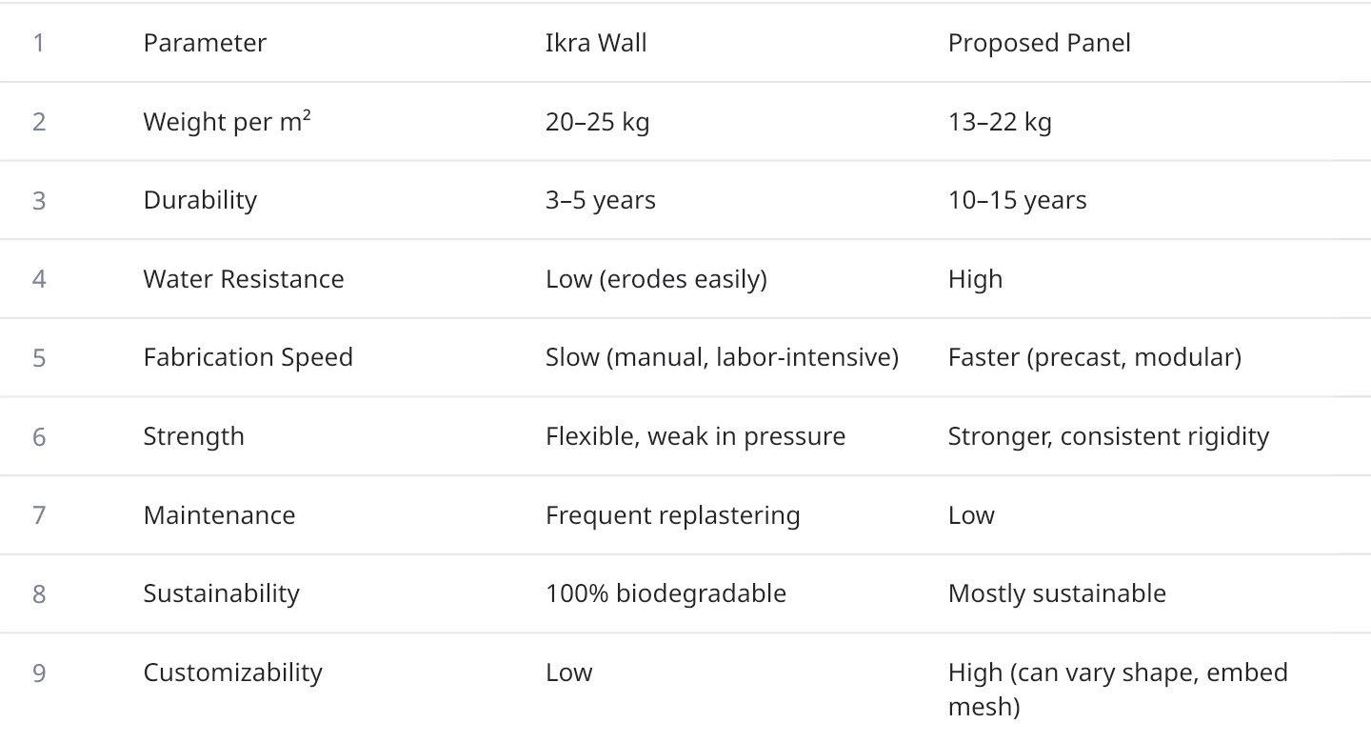This screenshot has height=743, width=1371.
Task: Select the 100% biodegradable cell
Action: point(666,593)
